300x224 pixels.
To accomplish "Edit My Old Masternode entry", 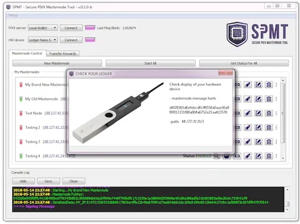I will click(258, 99).
